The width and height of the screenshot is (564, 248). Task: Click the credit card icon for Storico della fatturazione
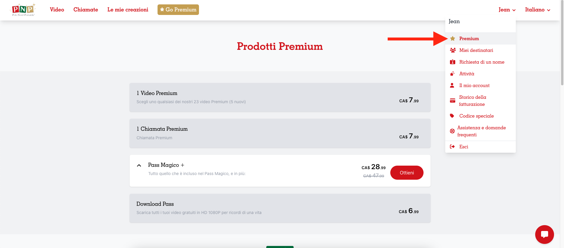[x=453, y=101]
